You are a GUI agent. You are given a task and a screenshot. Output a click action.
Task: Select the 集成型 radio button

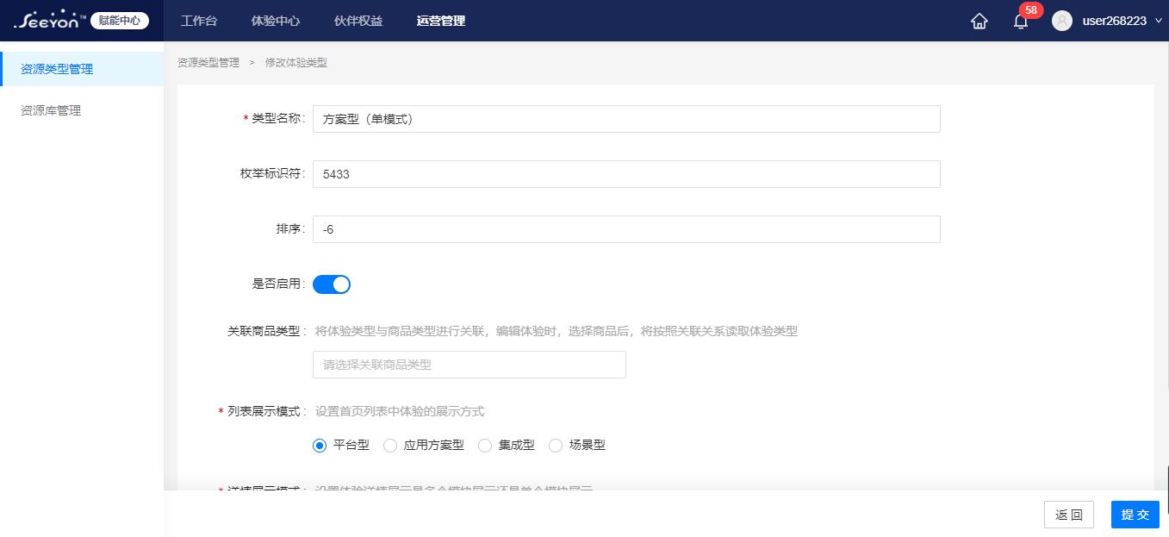pyautogui.click(x=485, y=446)
